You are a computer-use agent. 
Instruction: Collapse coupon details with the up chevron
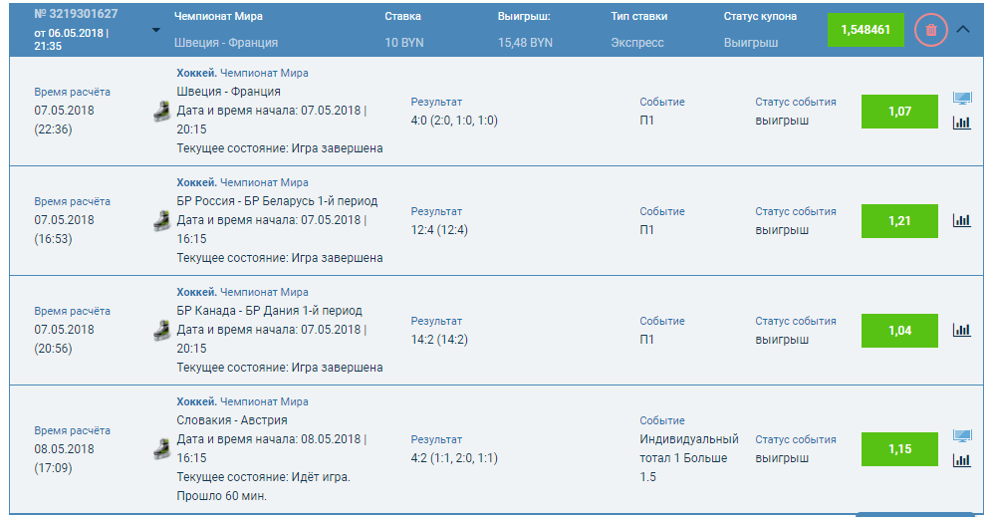pos(963,30)
